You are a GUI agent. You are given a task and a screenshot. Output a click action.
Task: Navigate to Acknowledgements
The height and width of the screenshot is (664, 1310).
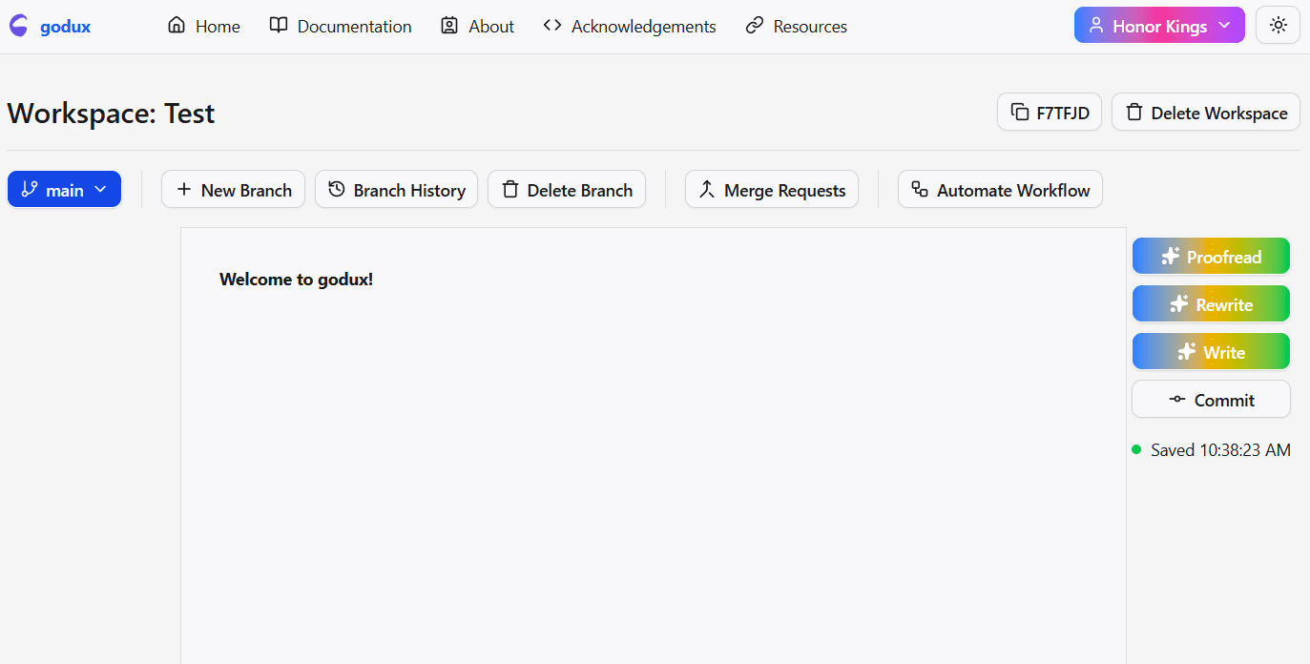(630, 27)
